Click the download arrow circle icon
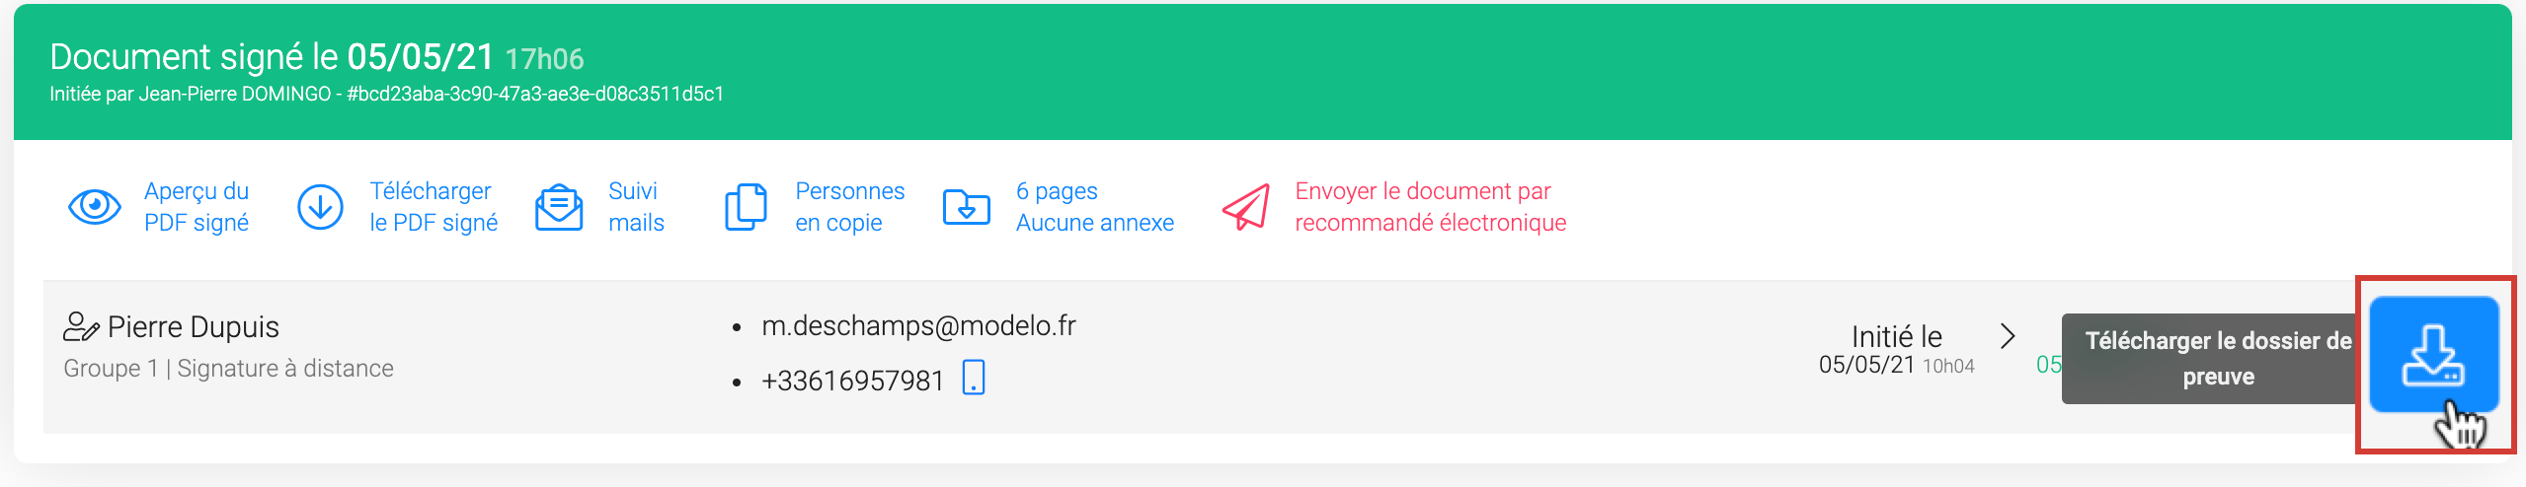The image size is (2526, 487). pyautogui.click(x=320, y=207)
